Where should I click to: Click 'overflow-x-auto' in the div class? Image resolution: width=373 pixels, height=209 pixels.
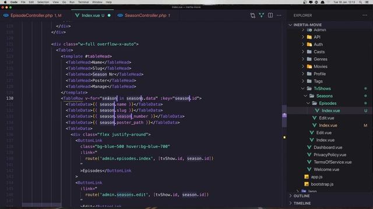click(x=115, y=44)
